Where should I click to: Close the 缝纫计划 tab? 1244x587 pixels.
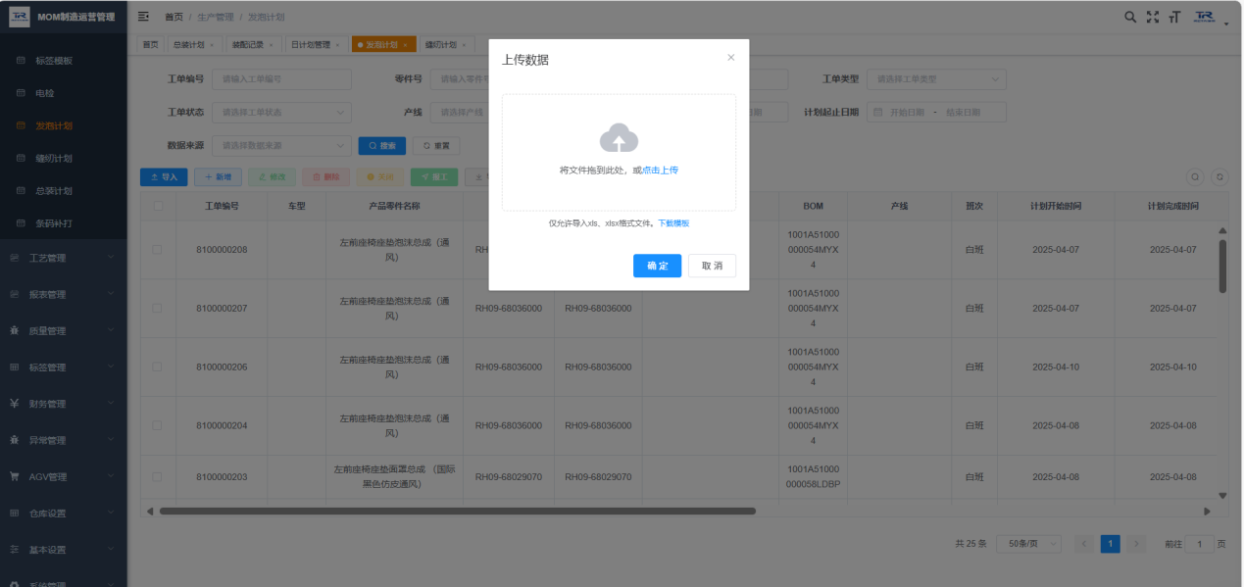(465, 45)
